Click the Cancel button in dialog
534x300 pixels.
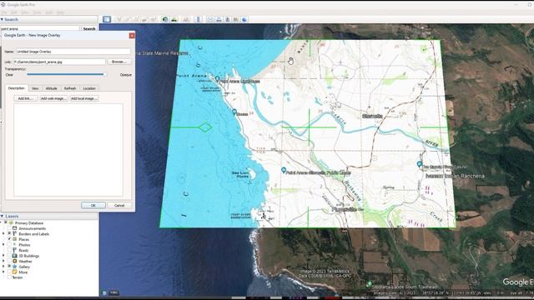coord(119,206)
